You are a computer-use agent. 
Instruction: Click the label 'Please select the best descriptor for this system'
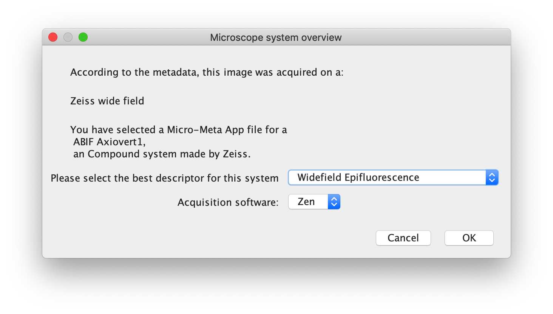[165, 178]
